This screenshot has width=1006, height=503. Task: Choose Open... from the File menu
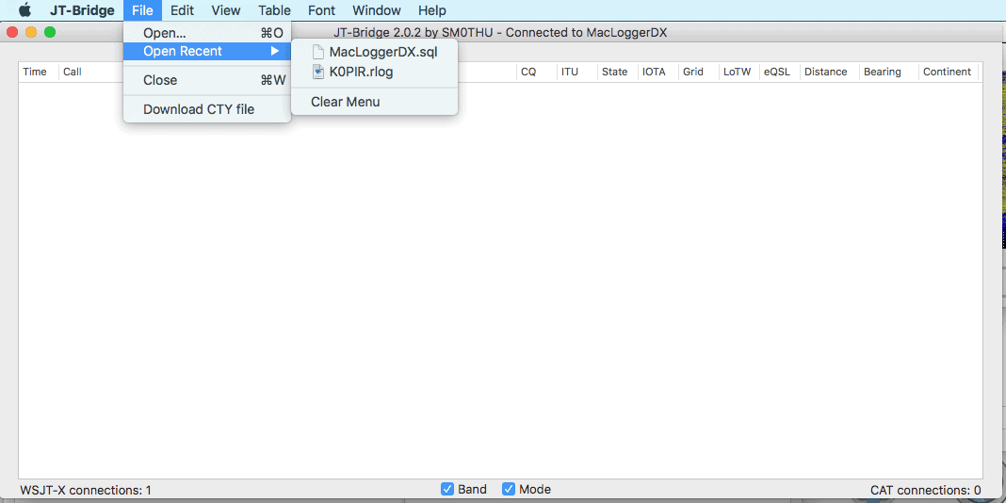click(207, 33)
